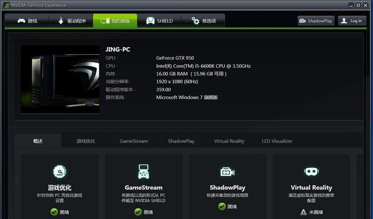Open the 游戏优化 sub-tab
373x219 pixels.
pyautogui.click(x=86, y=141)
